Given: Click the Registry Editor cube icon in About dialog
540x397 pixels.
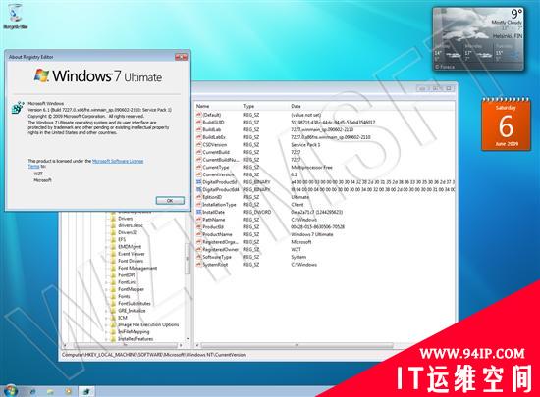Looking at the screenshot, I should click(x=18, y=108).
